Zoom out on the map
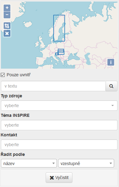This screenshot has width=119, height=187. (x=7, y=15)
